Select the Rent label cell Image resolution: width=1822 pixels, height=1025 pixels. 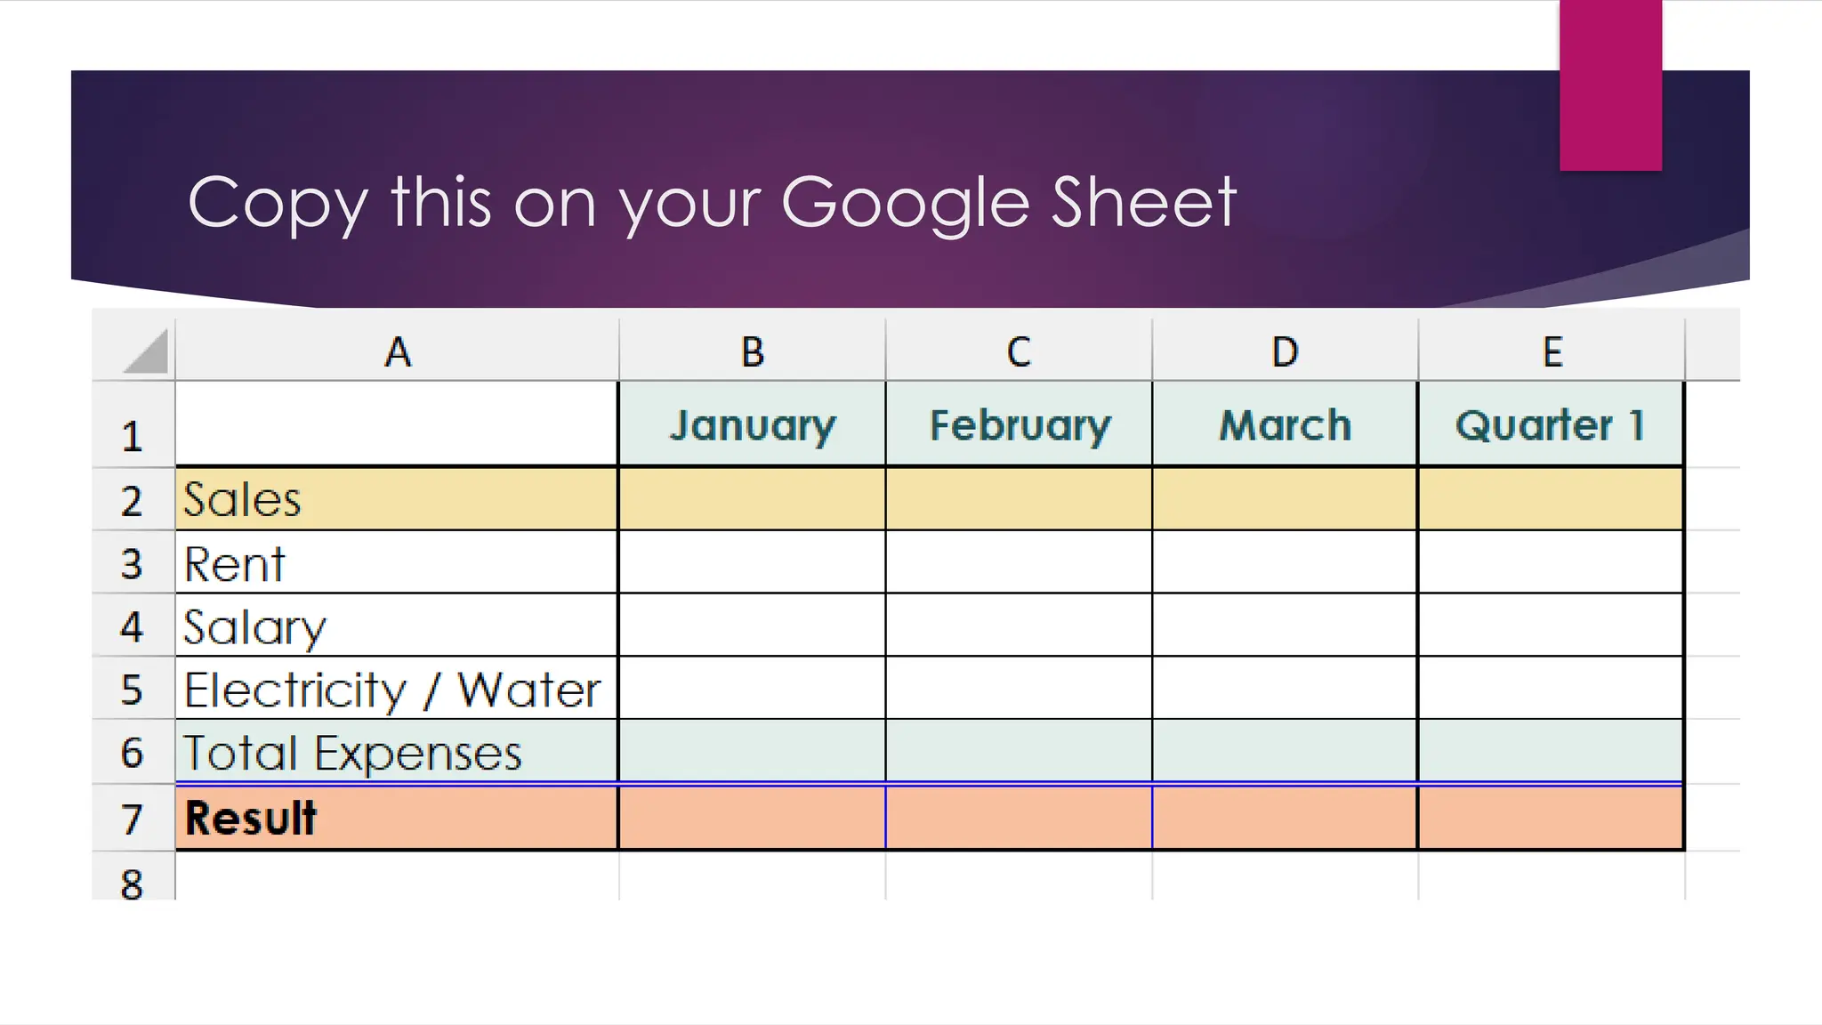click(x=397, y=562)
